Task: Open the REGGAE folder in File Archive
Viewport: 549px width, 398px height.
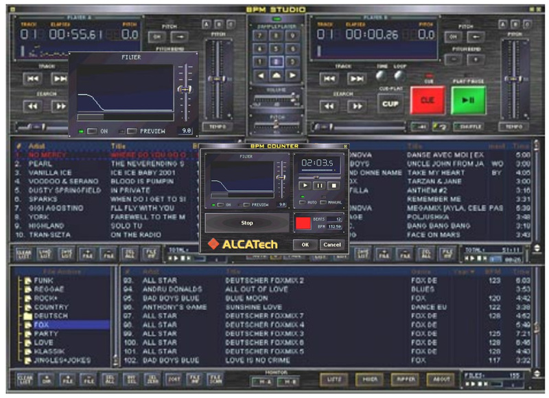Action: tap(49, 289)
